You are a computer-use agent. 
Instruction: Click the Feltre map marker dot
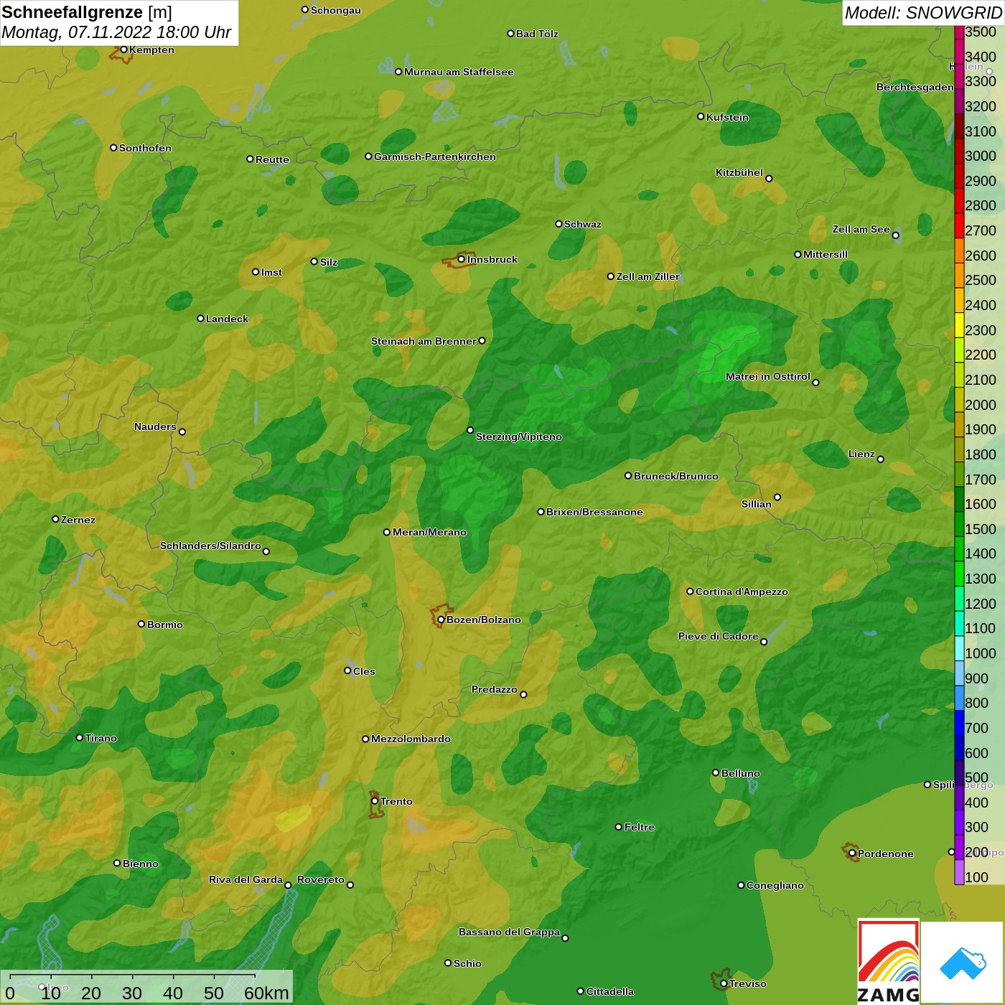(619, 827)
